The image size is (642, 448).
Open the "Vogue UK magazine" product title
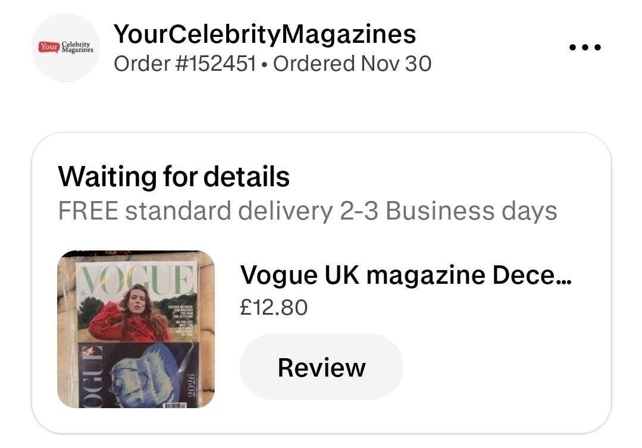[x=393, y=275]
